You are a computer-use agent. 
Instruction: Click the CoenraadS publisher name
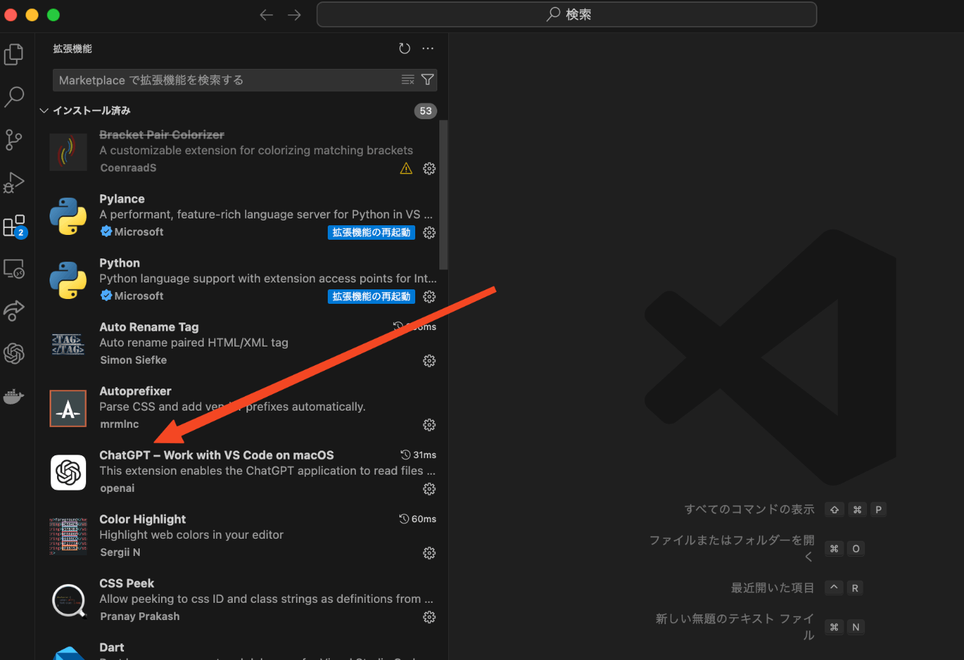(129, 168)
